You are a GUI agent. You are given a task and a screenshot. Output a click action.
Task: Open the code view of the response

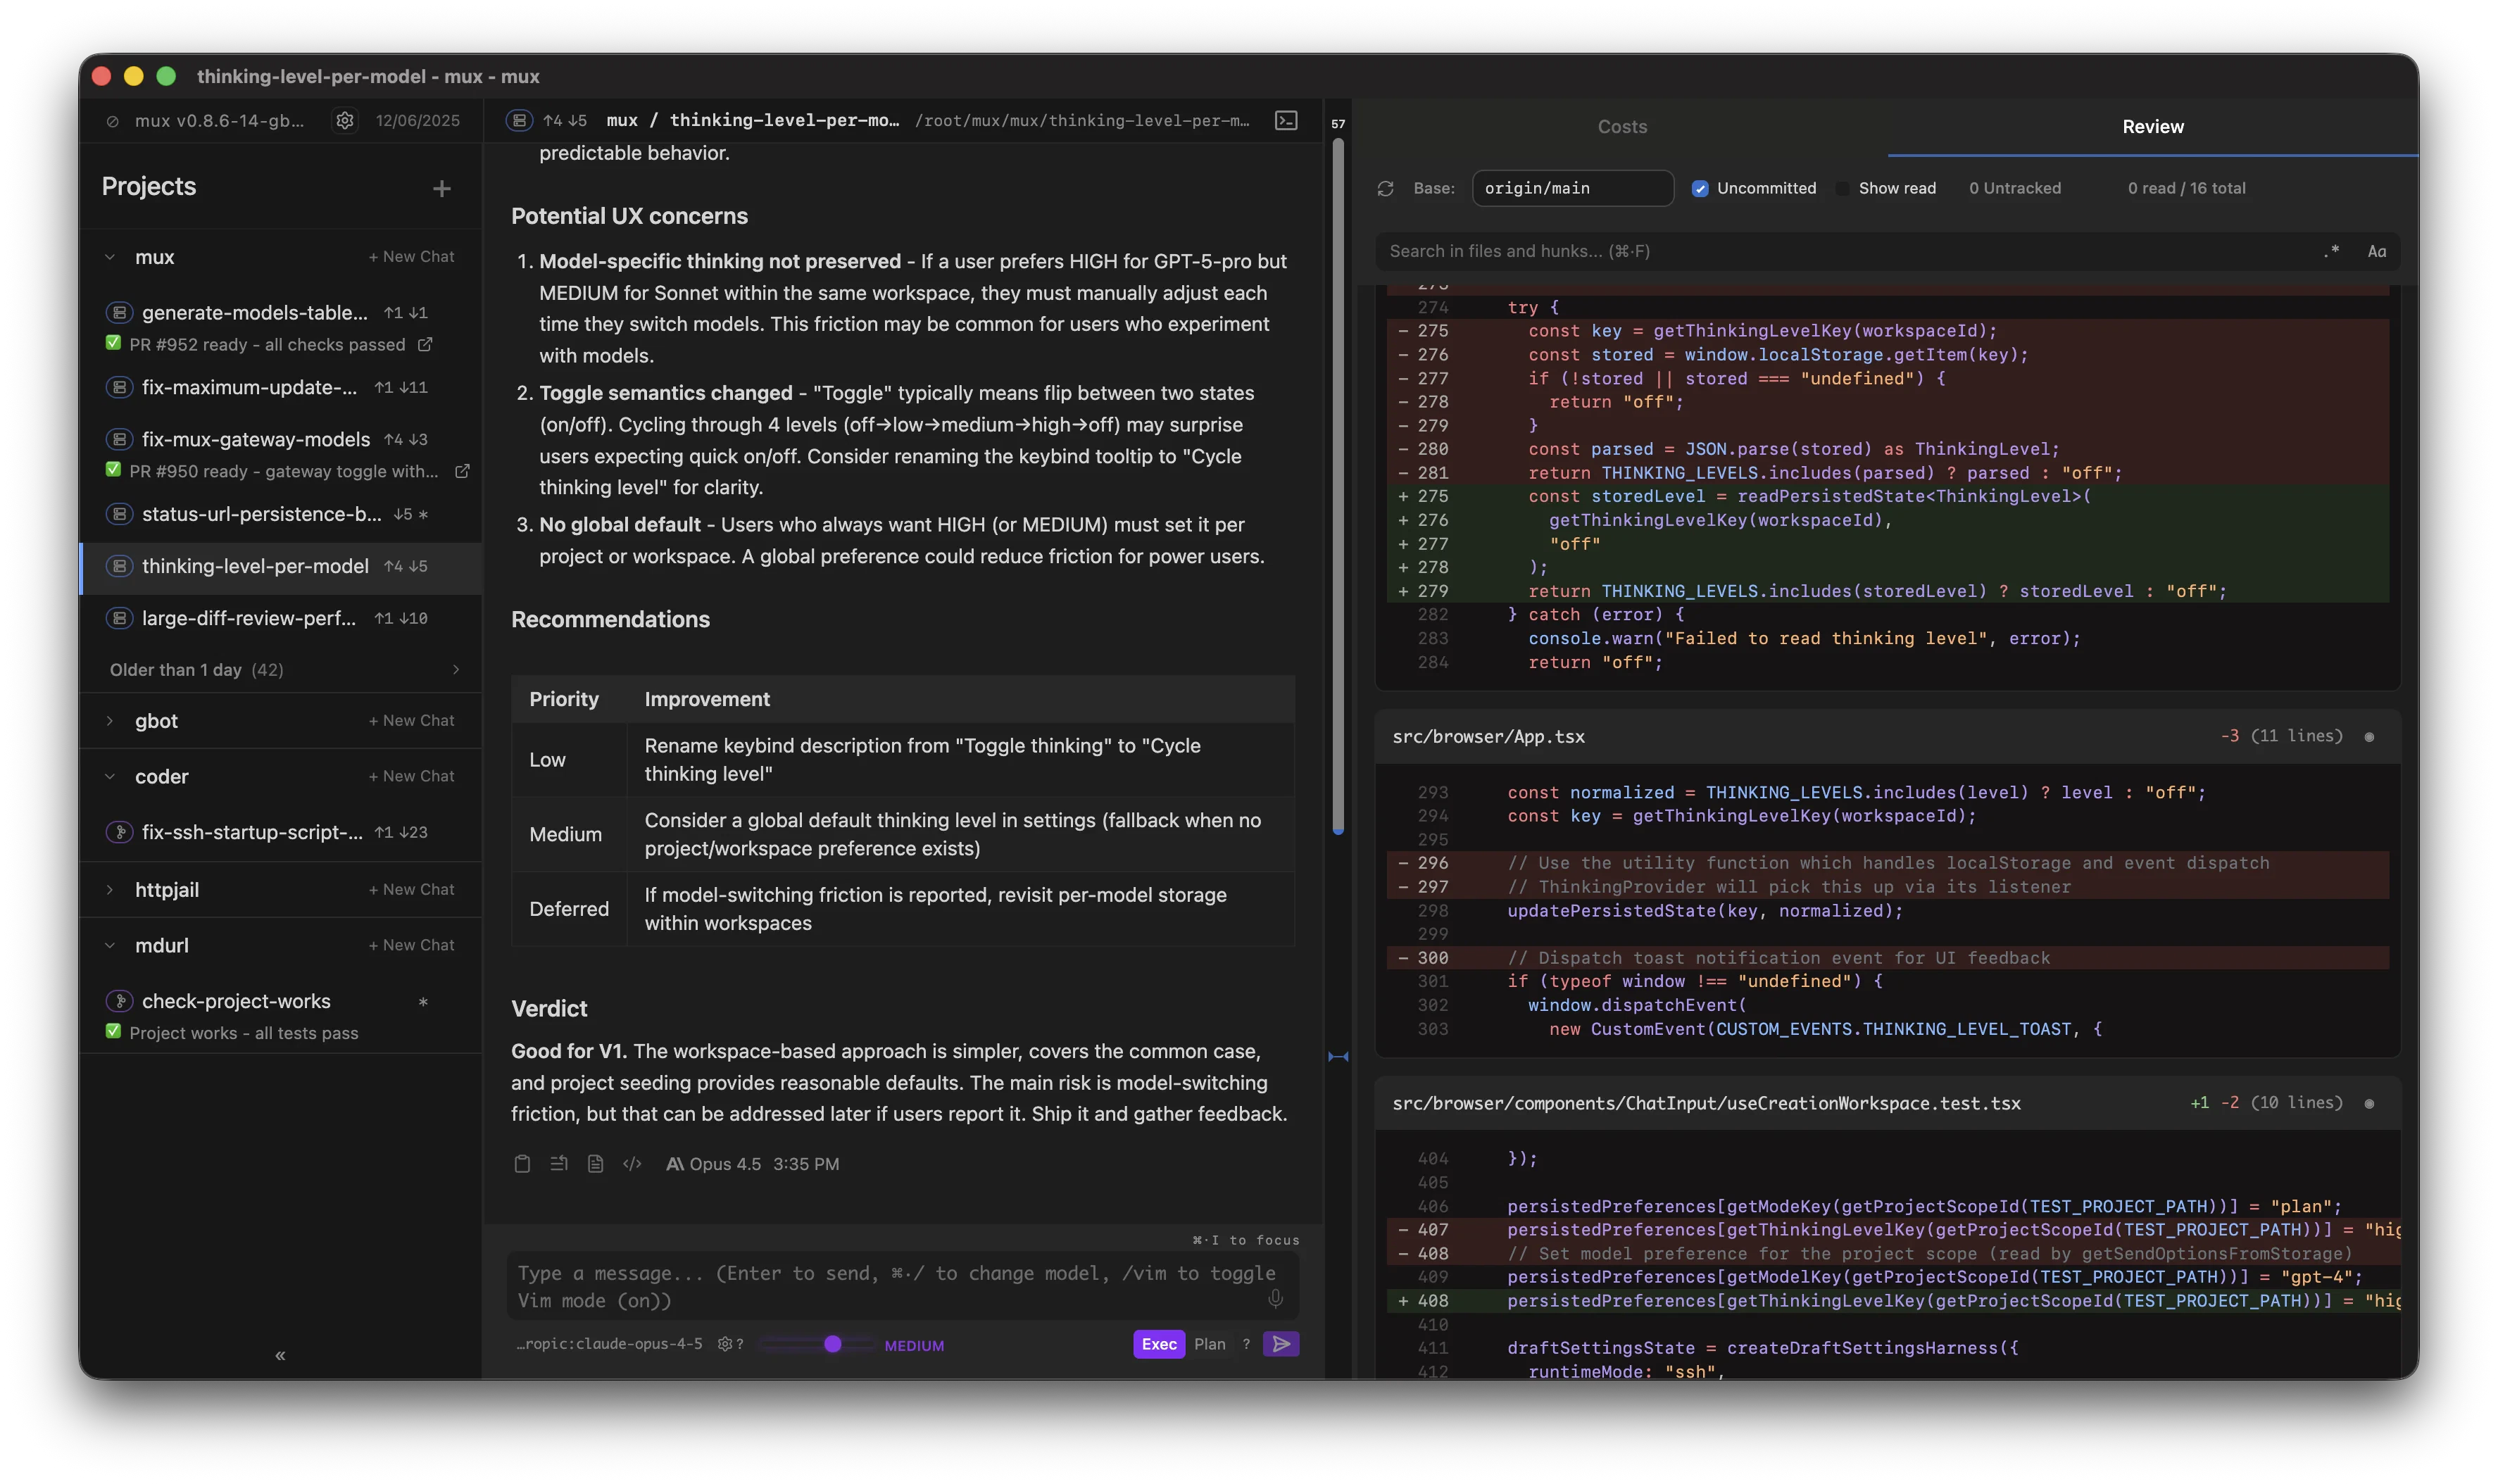632,1164
